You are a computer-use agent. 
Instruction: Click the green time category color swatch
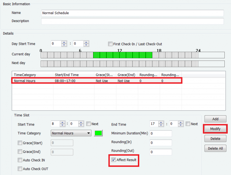[x=98, y=133]
